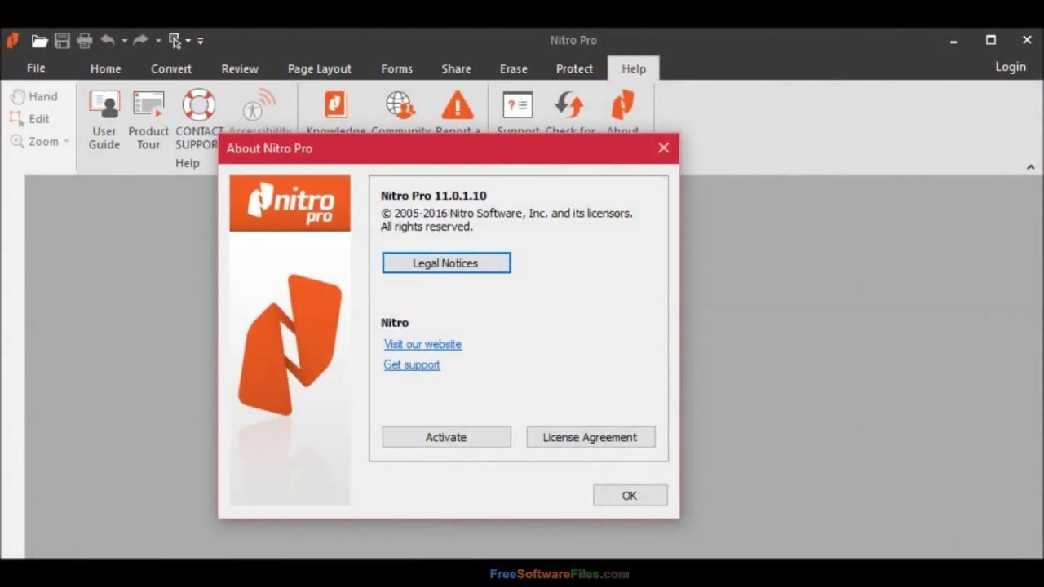
Task: Switch to the Share tab
Action: [456, 68]
